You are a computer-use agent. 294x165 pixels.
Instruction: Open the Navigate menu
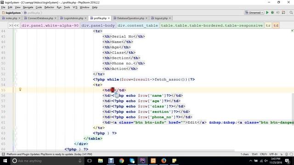pos(28,7)
